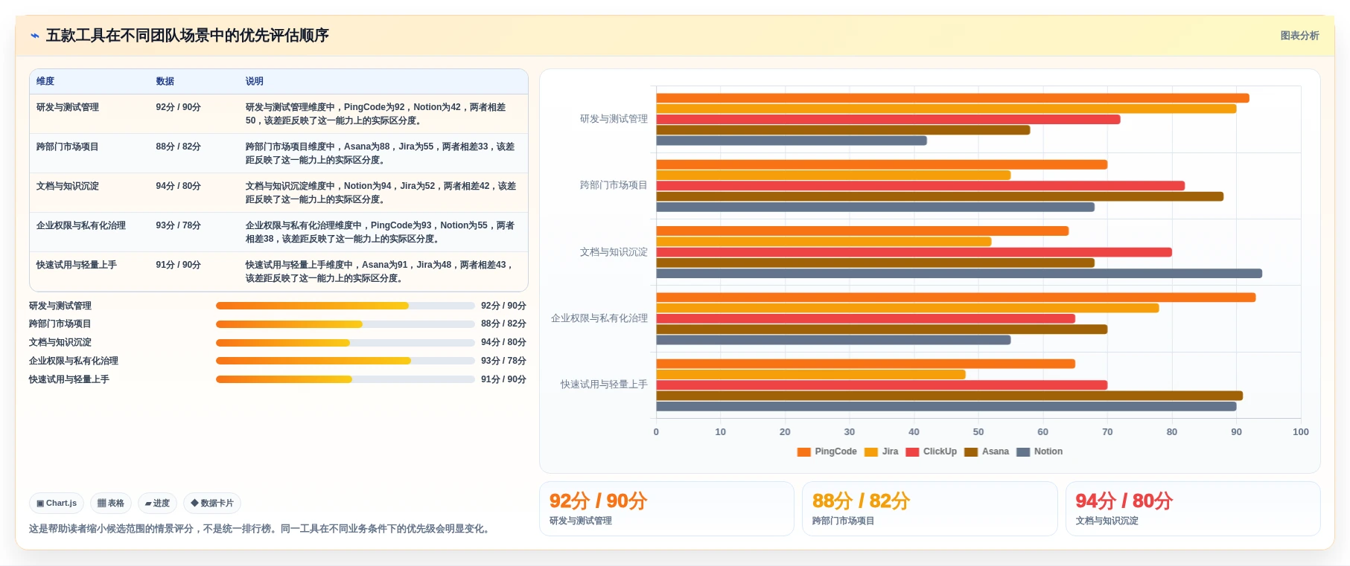
Task: Select the 表格 tag chip
Action: 111,504
